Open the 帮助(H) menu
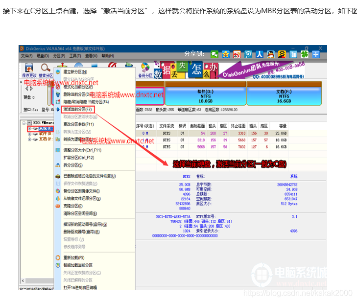Viewport: 357px width, 302px height. [108, 56]
